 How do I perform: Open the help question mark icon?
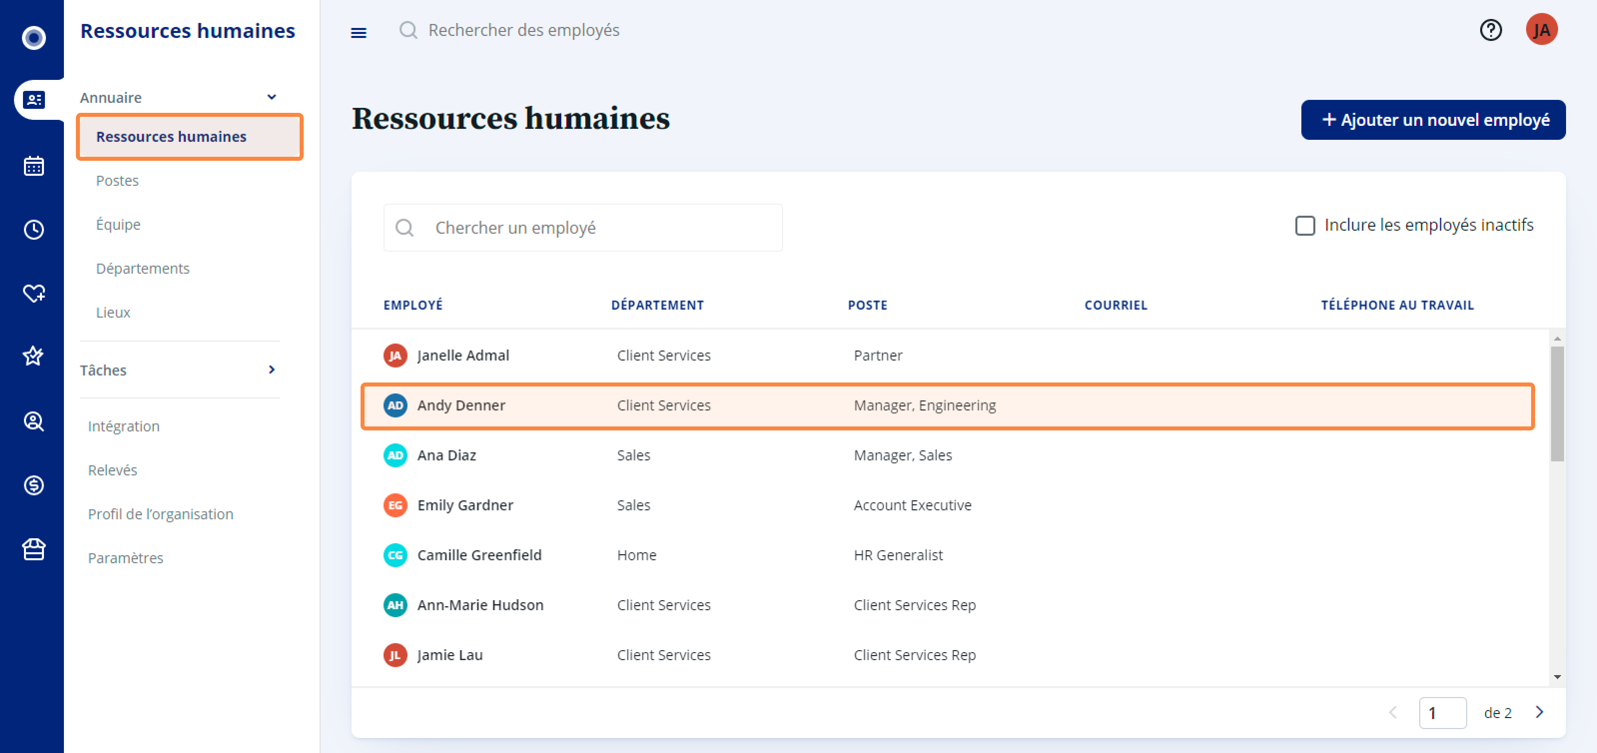[x=1490, y=30]
